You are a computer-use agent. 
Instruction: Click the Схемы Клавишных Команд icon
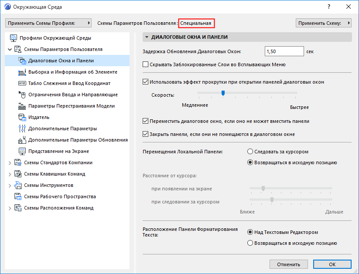(x=18, y=174)
